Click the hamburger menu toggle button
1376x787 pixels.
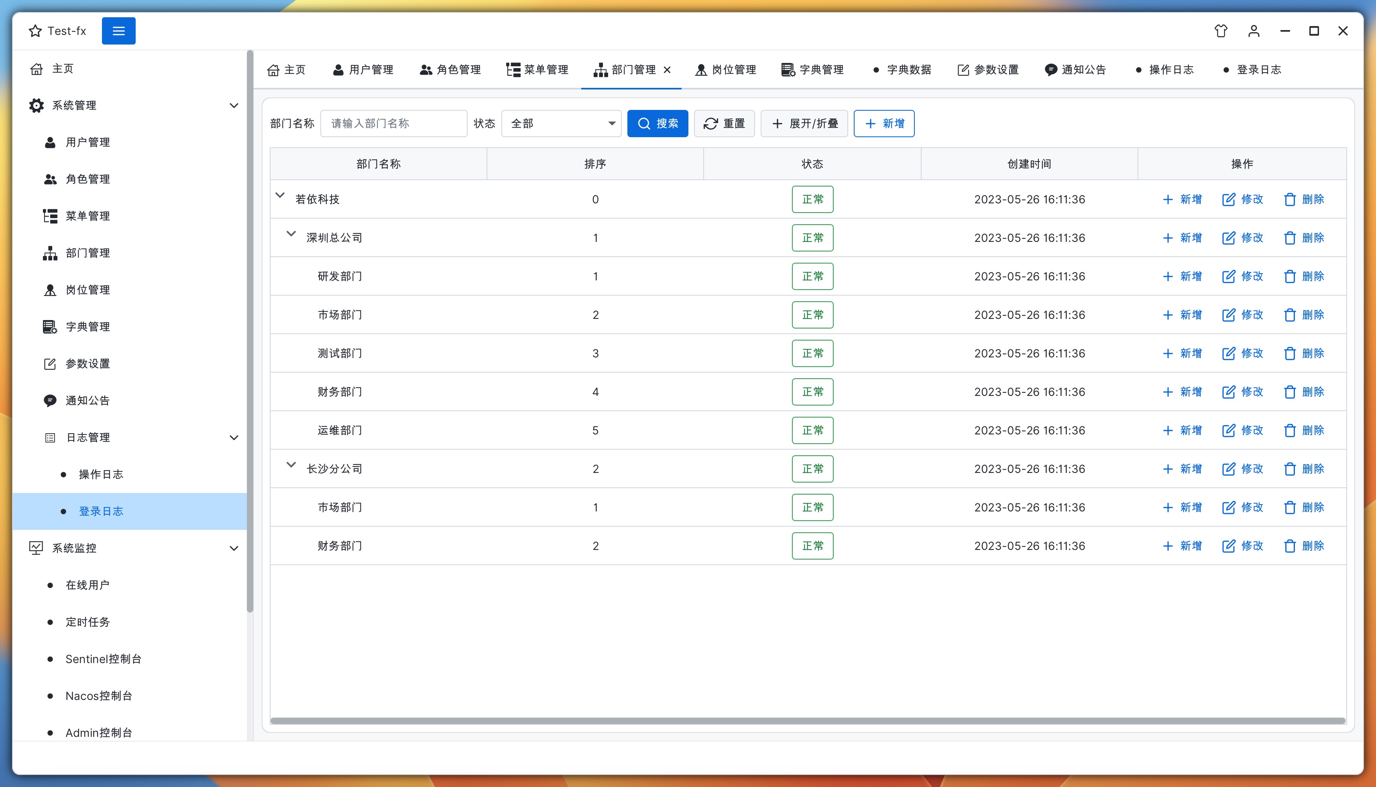pos(118,31)
